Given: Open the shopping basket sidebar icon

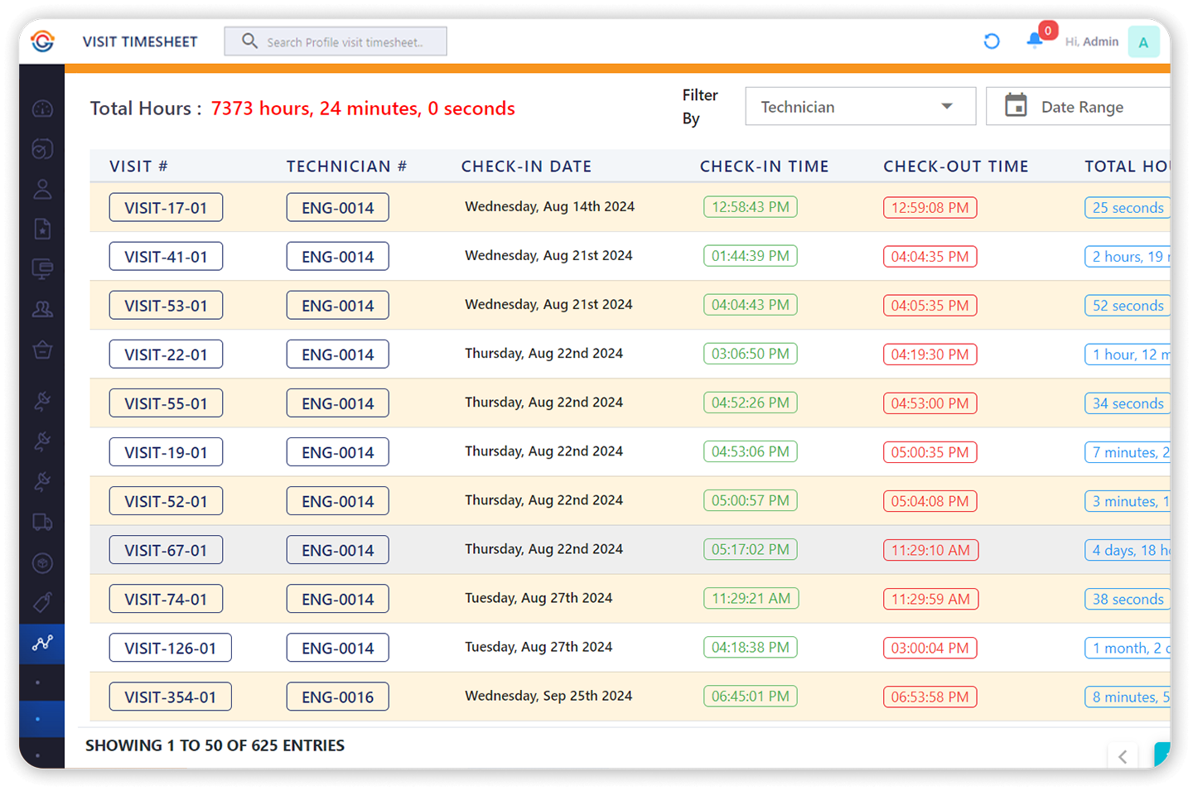Looking at the screenshot, I should 42,350.
